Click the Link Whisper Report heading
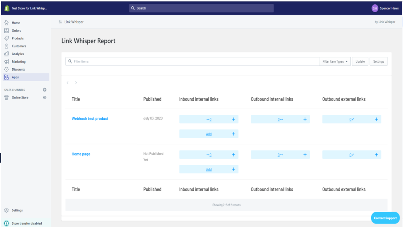 pos(88,41)
